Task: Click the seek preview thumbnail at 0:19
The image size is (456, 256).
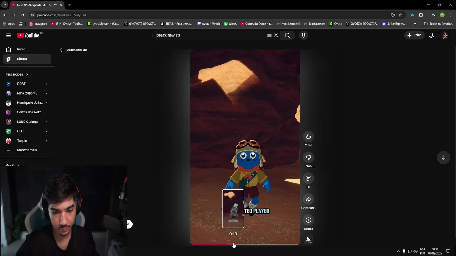Action: pos(233,208)
